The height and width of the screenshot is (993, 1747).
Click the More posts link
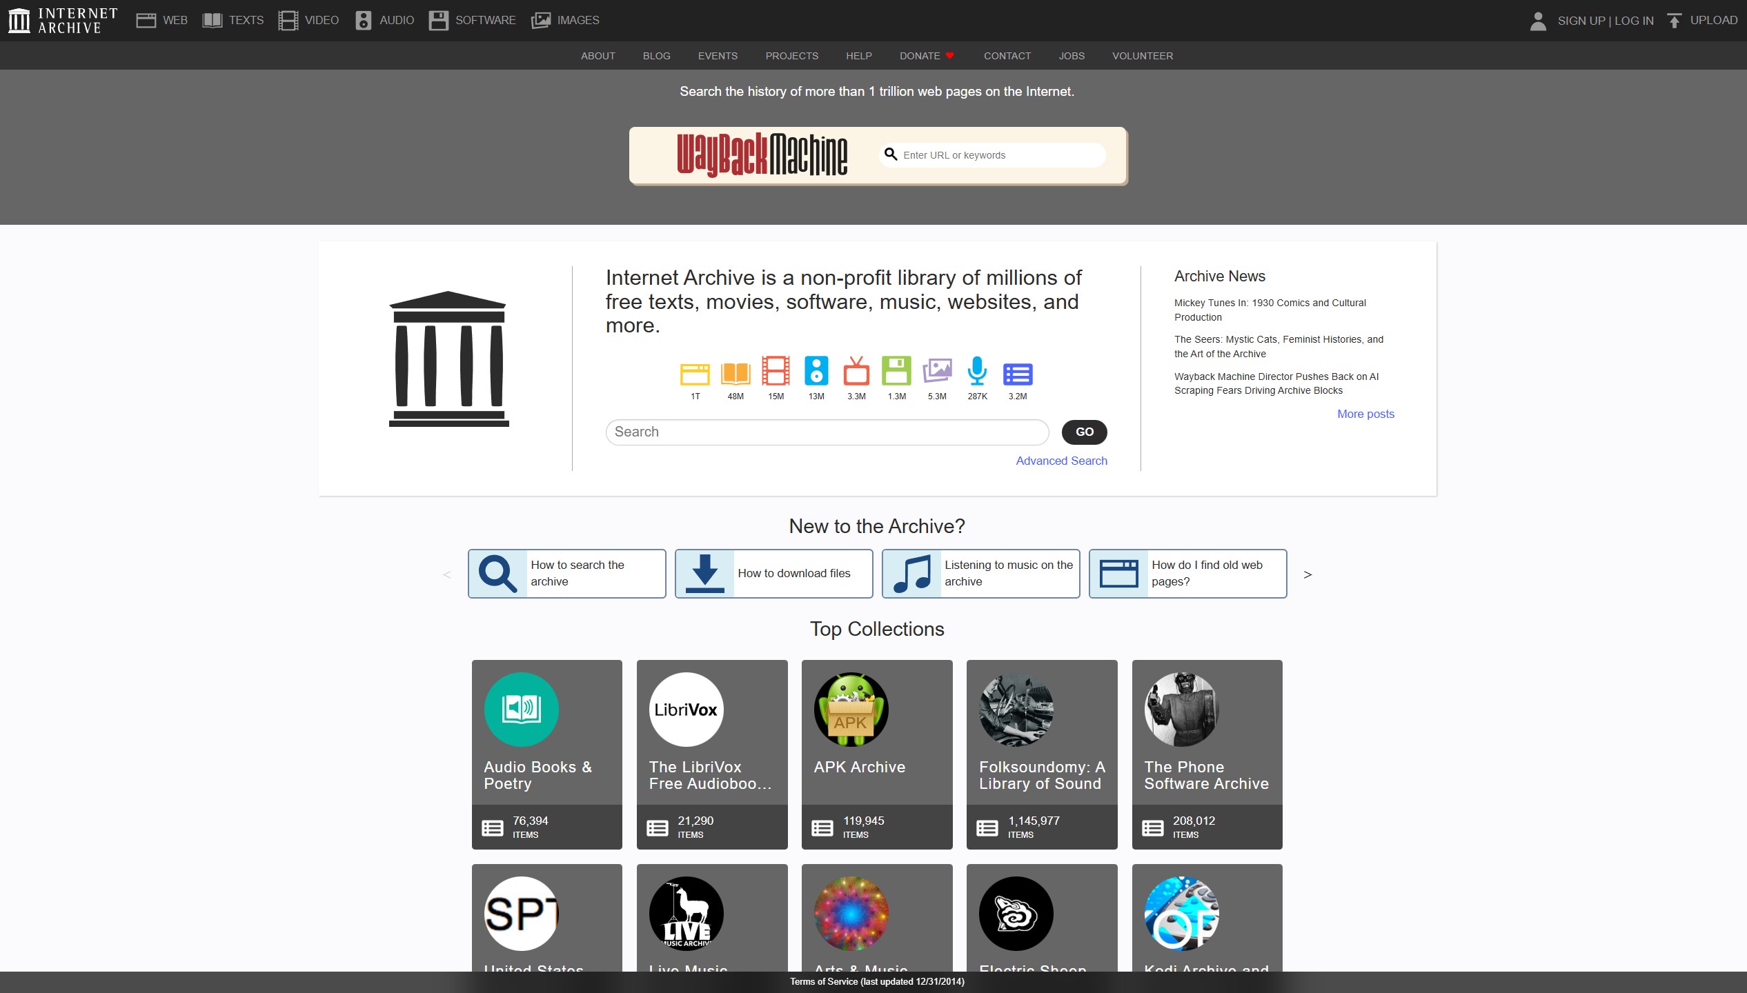[x=1365, y=414]
